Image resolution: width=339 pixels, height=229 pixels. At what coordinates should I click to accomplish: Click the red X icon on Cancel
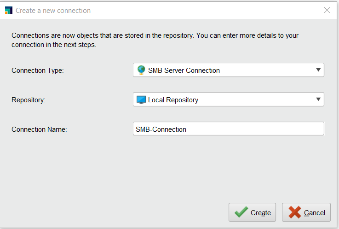(294, 212)
